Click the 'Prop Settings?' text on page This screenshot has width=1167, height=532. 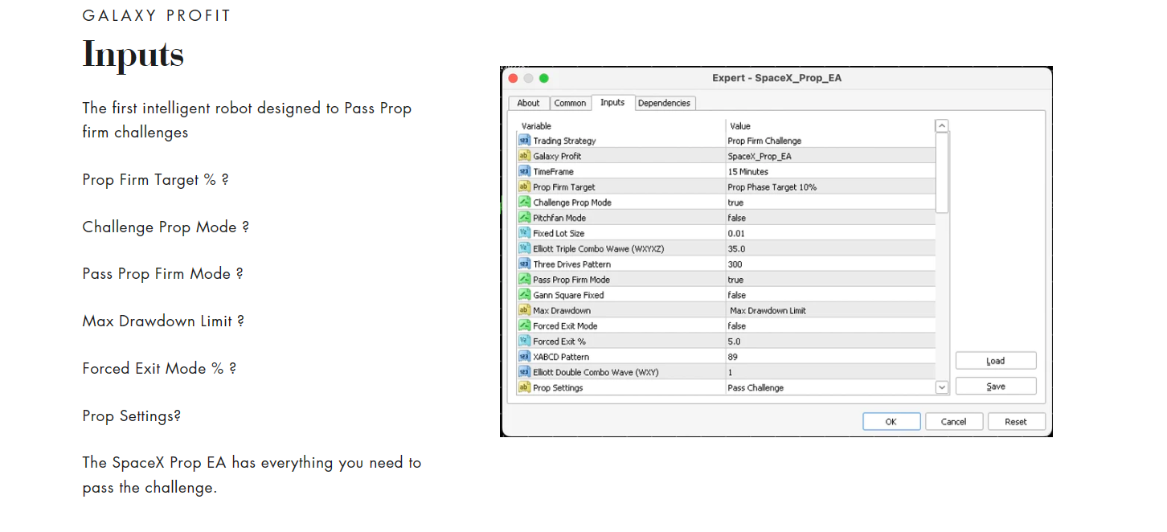click(132, 416)
